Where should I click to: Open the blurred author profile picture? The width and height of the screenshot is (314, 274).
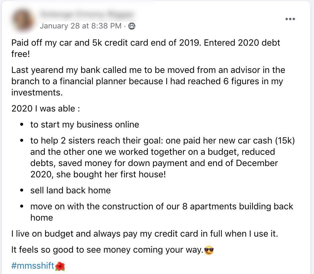(22, 18)
